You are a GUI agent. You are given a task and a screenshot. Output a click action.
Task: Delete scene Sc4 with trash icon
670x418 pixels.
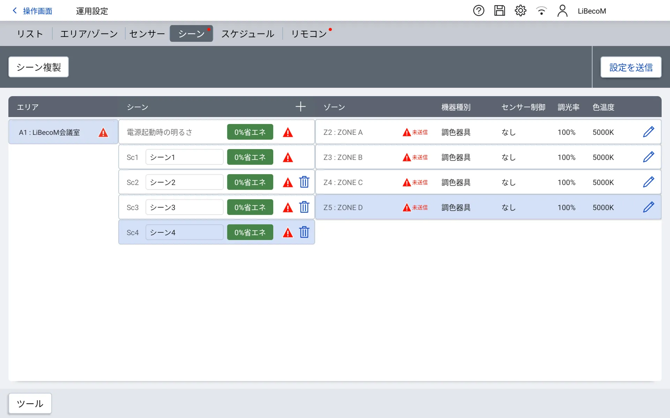pos(304,232)
